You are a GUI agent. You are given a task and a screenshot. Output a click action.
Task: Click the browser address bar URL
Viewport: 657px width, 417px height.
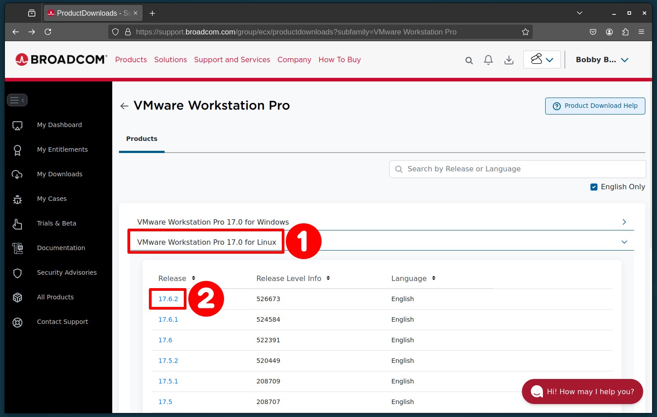(296, 32)
